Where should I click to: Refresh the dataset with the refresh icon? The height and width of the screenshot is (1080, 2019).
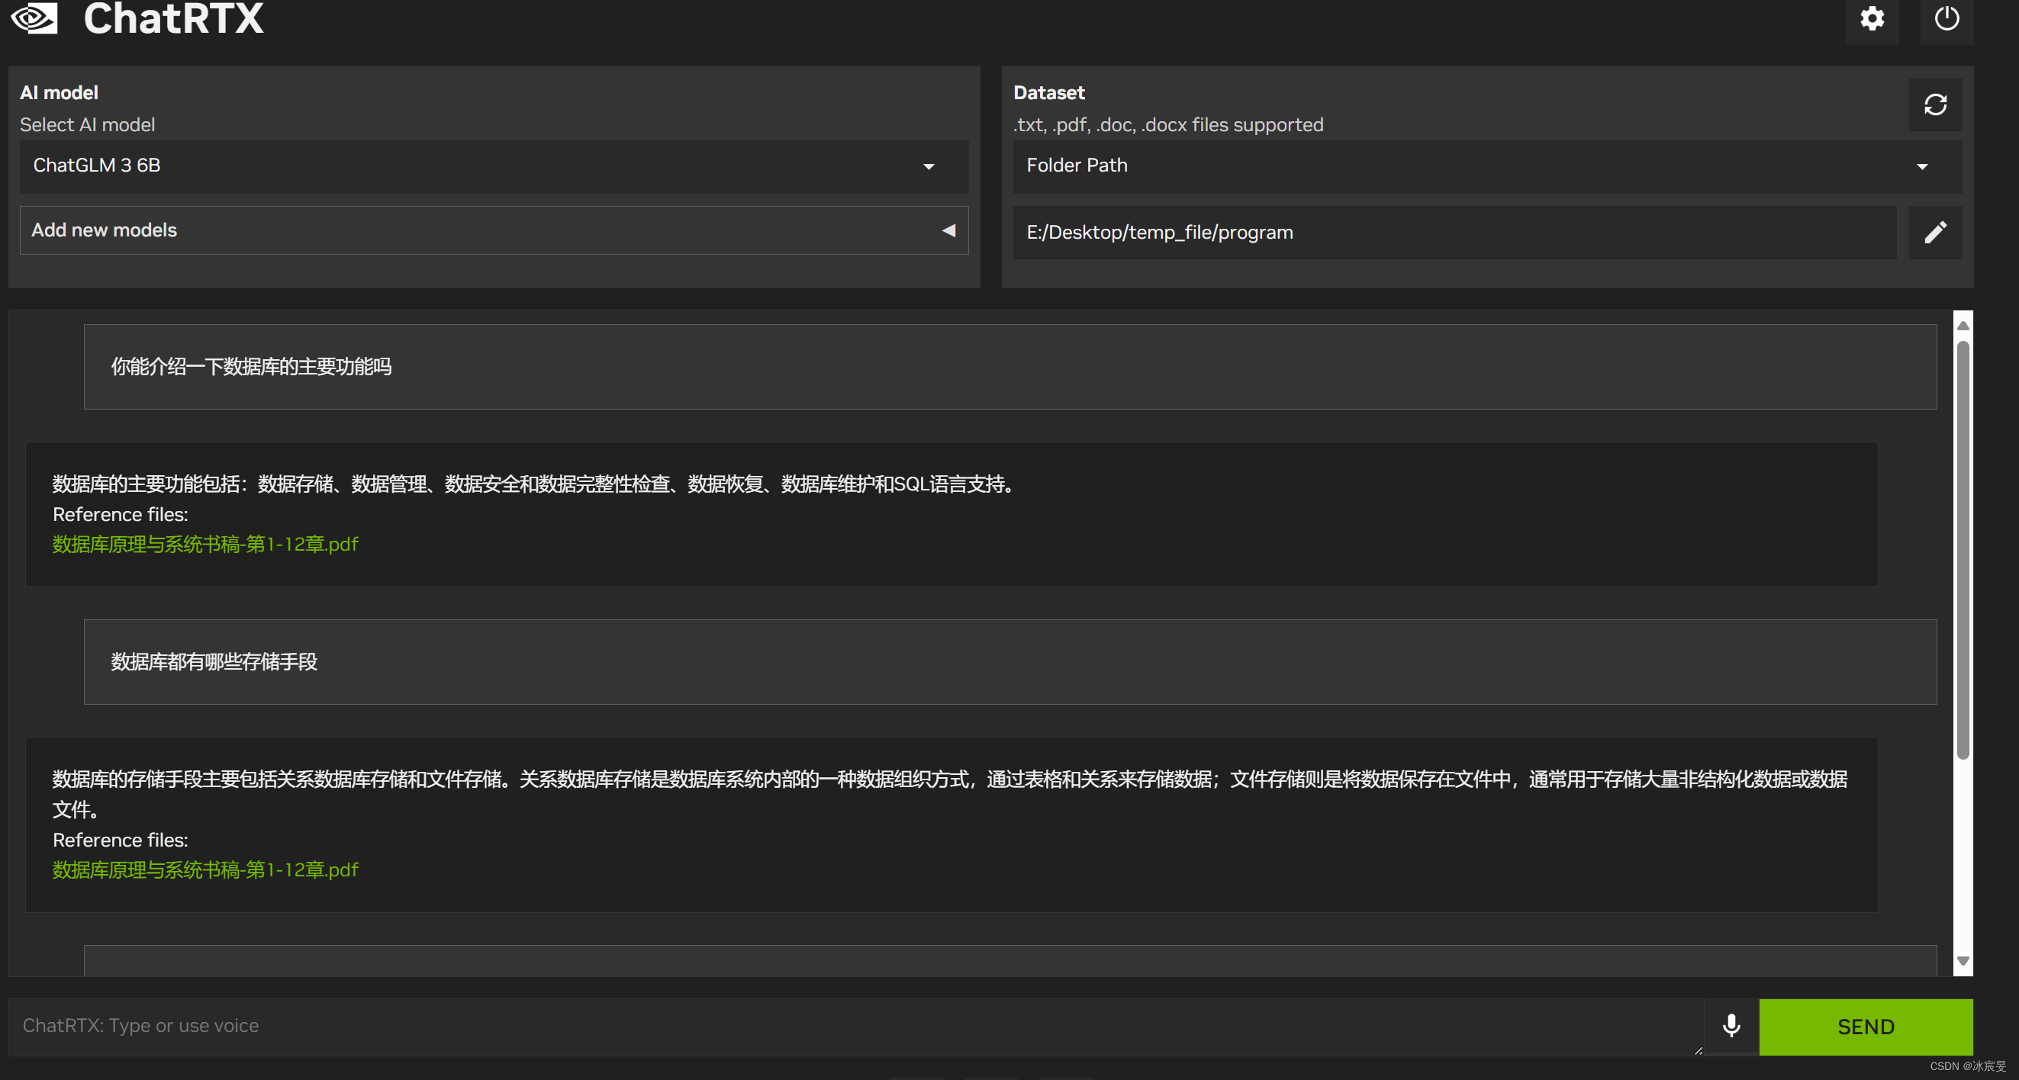point(1935,104)
